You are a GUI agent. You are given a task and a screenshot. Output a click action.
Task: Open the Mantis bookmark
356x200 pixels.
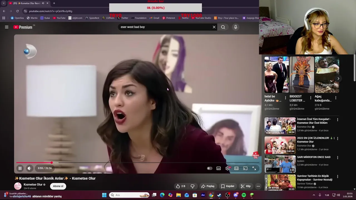point(32,18)
